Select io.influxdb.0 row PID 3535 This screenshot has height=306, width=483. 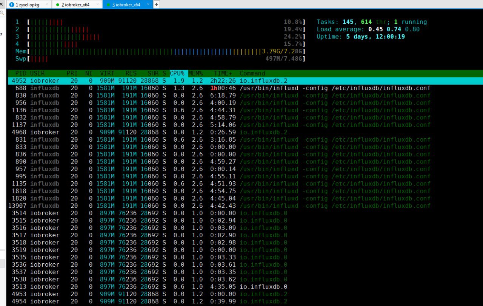[x=245, y=257]
